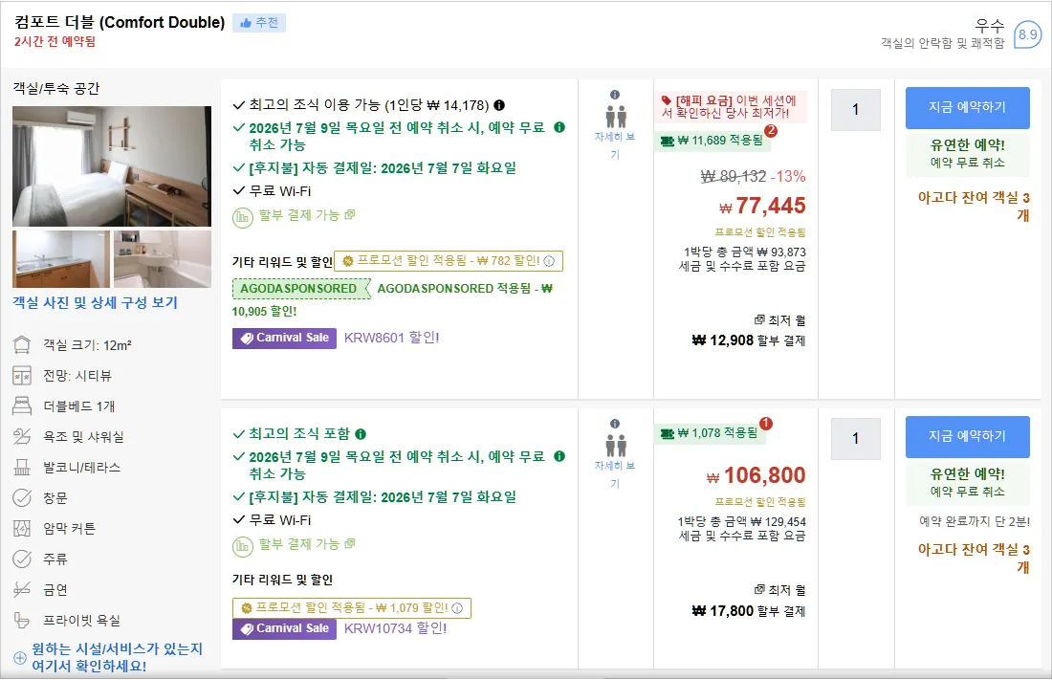This screenshot has height=680, width=1052.
Task: Open the main bedroom photo thumbnail
Action: [111, 165]
